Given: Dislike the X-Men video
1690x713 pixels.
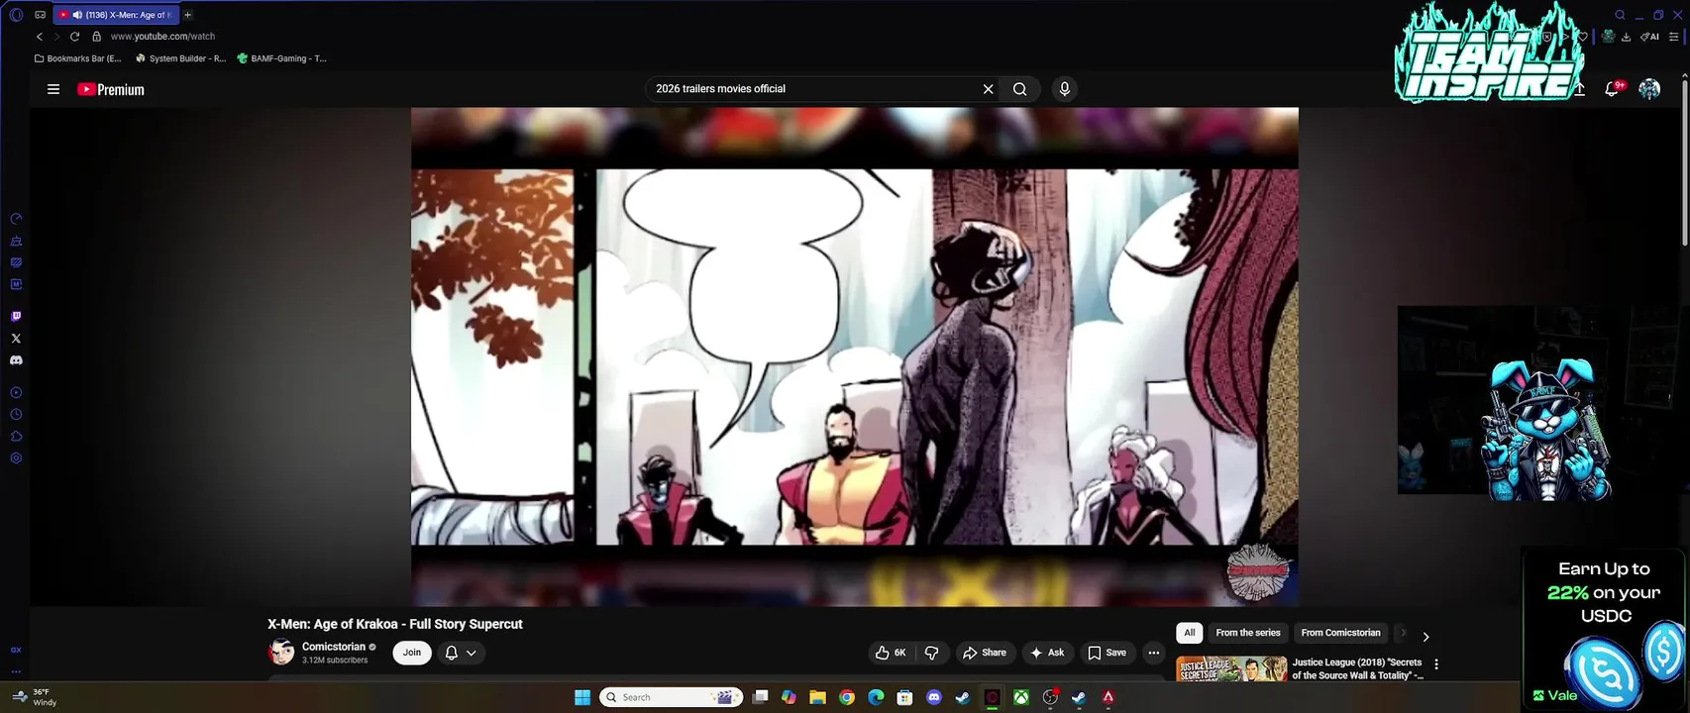Looking at the screenshot, I should point(931,653).
